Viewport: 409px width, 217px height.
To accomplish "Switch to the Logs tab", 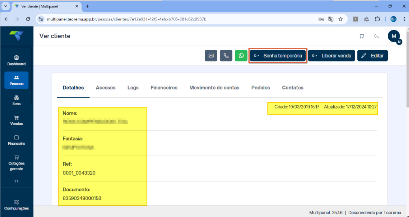I will point(133,88).
